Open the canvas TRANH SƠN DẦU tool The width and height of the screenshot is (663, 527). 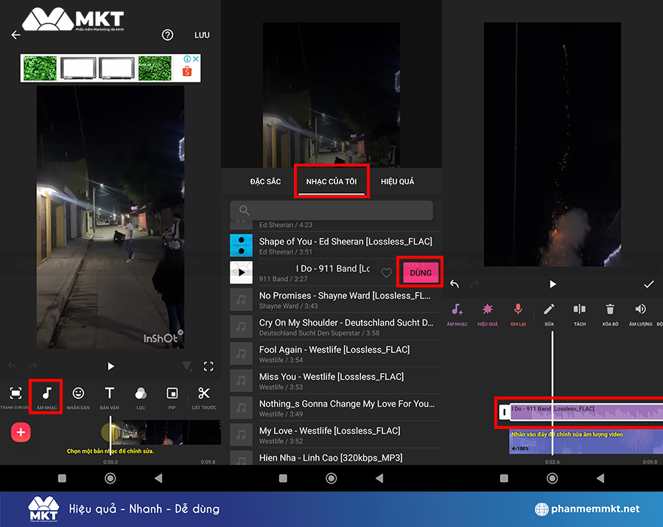[15, 397]
